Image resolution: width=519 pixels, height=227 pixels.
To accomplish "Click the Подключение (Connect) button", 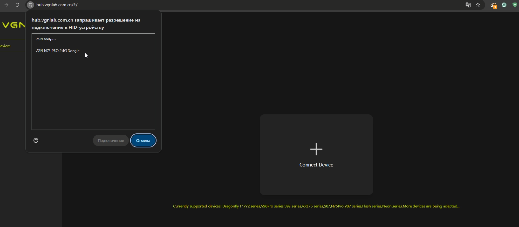I will (x=111, y=141).
